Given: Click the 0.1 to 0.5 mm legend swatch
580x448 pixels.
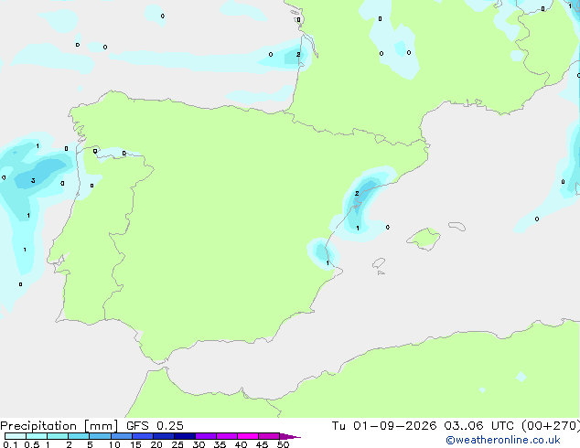Looking at the screenshot, I should tap(16, 436).
